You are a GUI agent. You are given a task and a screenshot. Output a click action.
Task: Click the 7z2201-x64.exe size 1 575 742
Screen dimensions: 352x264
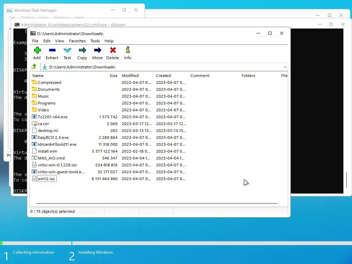tap(108, 117)
